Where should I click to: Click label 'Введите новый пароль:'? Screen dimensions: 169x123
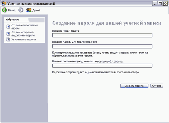point(66,31)
